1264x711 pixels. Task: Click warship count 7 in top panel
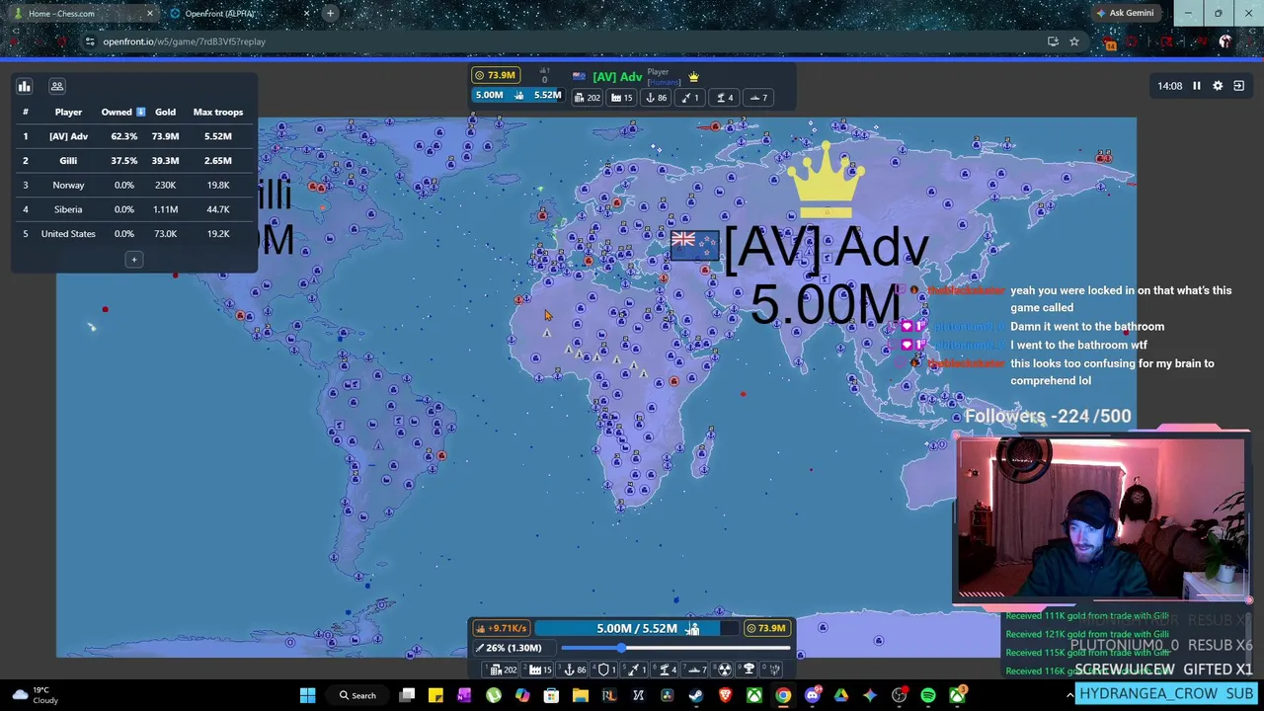click(758, 98)
